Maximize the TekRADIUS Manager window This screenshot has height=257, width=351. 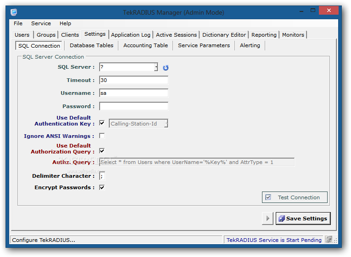(x=313, y=10)
